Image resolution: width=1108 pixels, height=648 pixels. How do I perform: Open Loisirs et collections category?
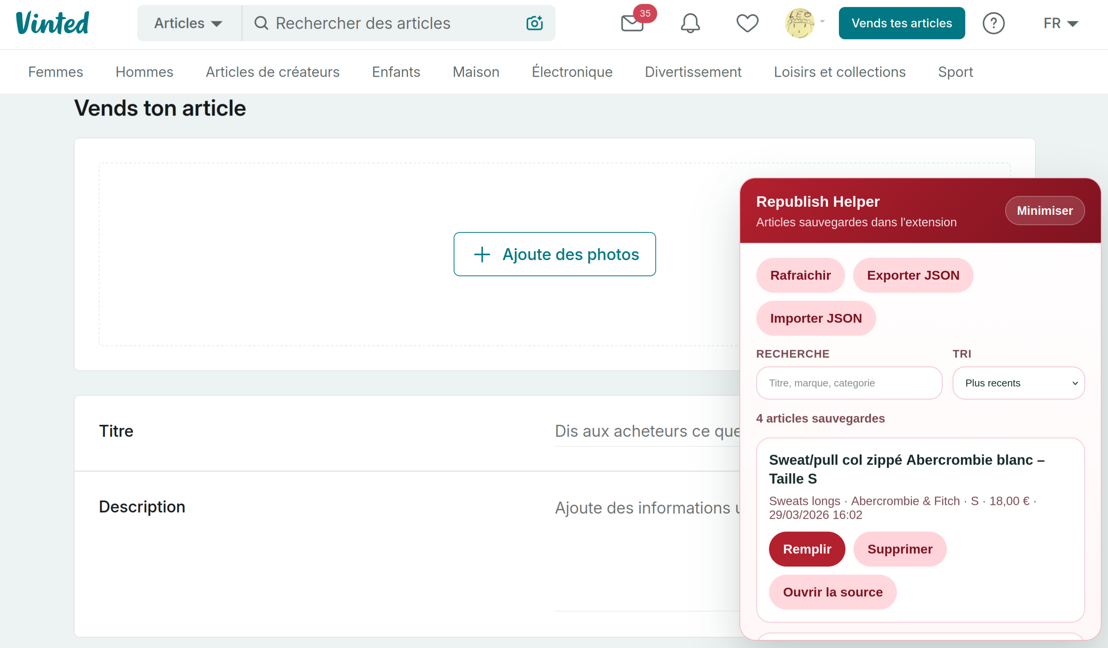[x=840, y=72]
